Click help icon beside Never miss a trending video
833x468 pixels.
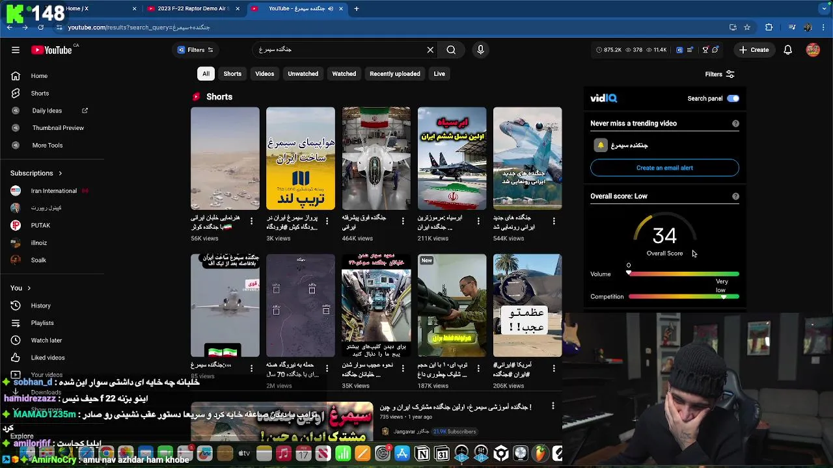click(735, 123)
